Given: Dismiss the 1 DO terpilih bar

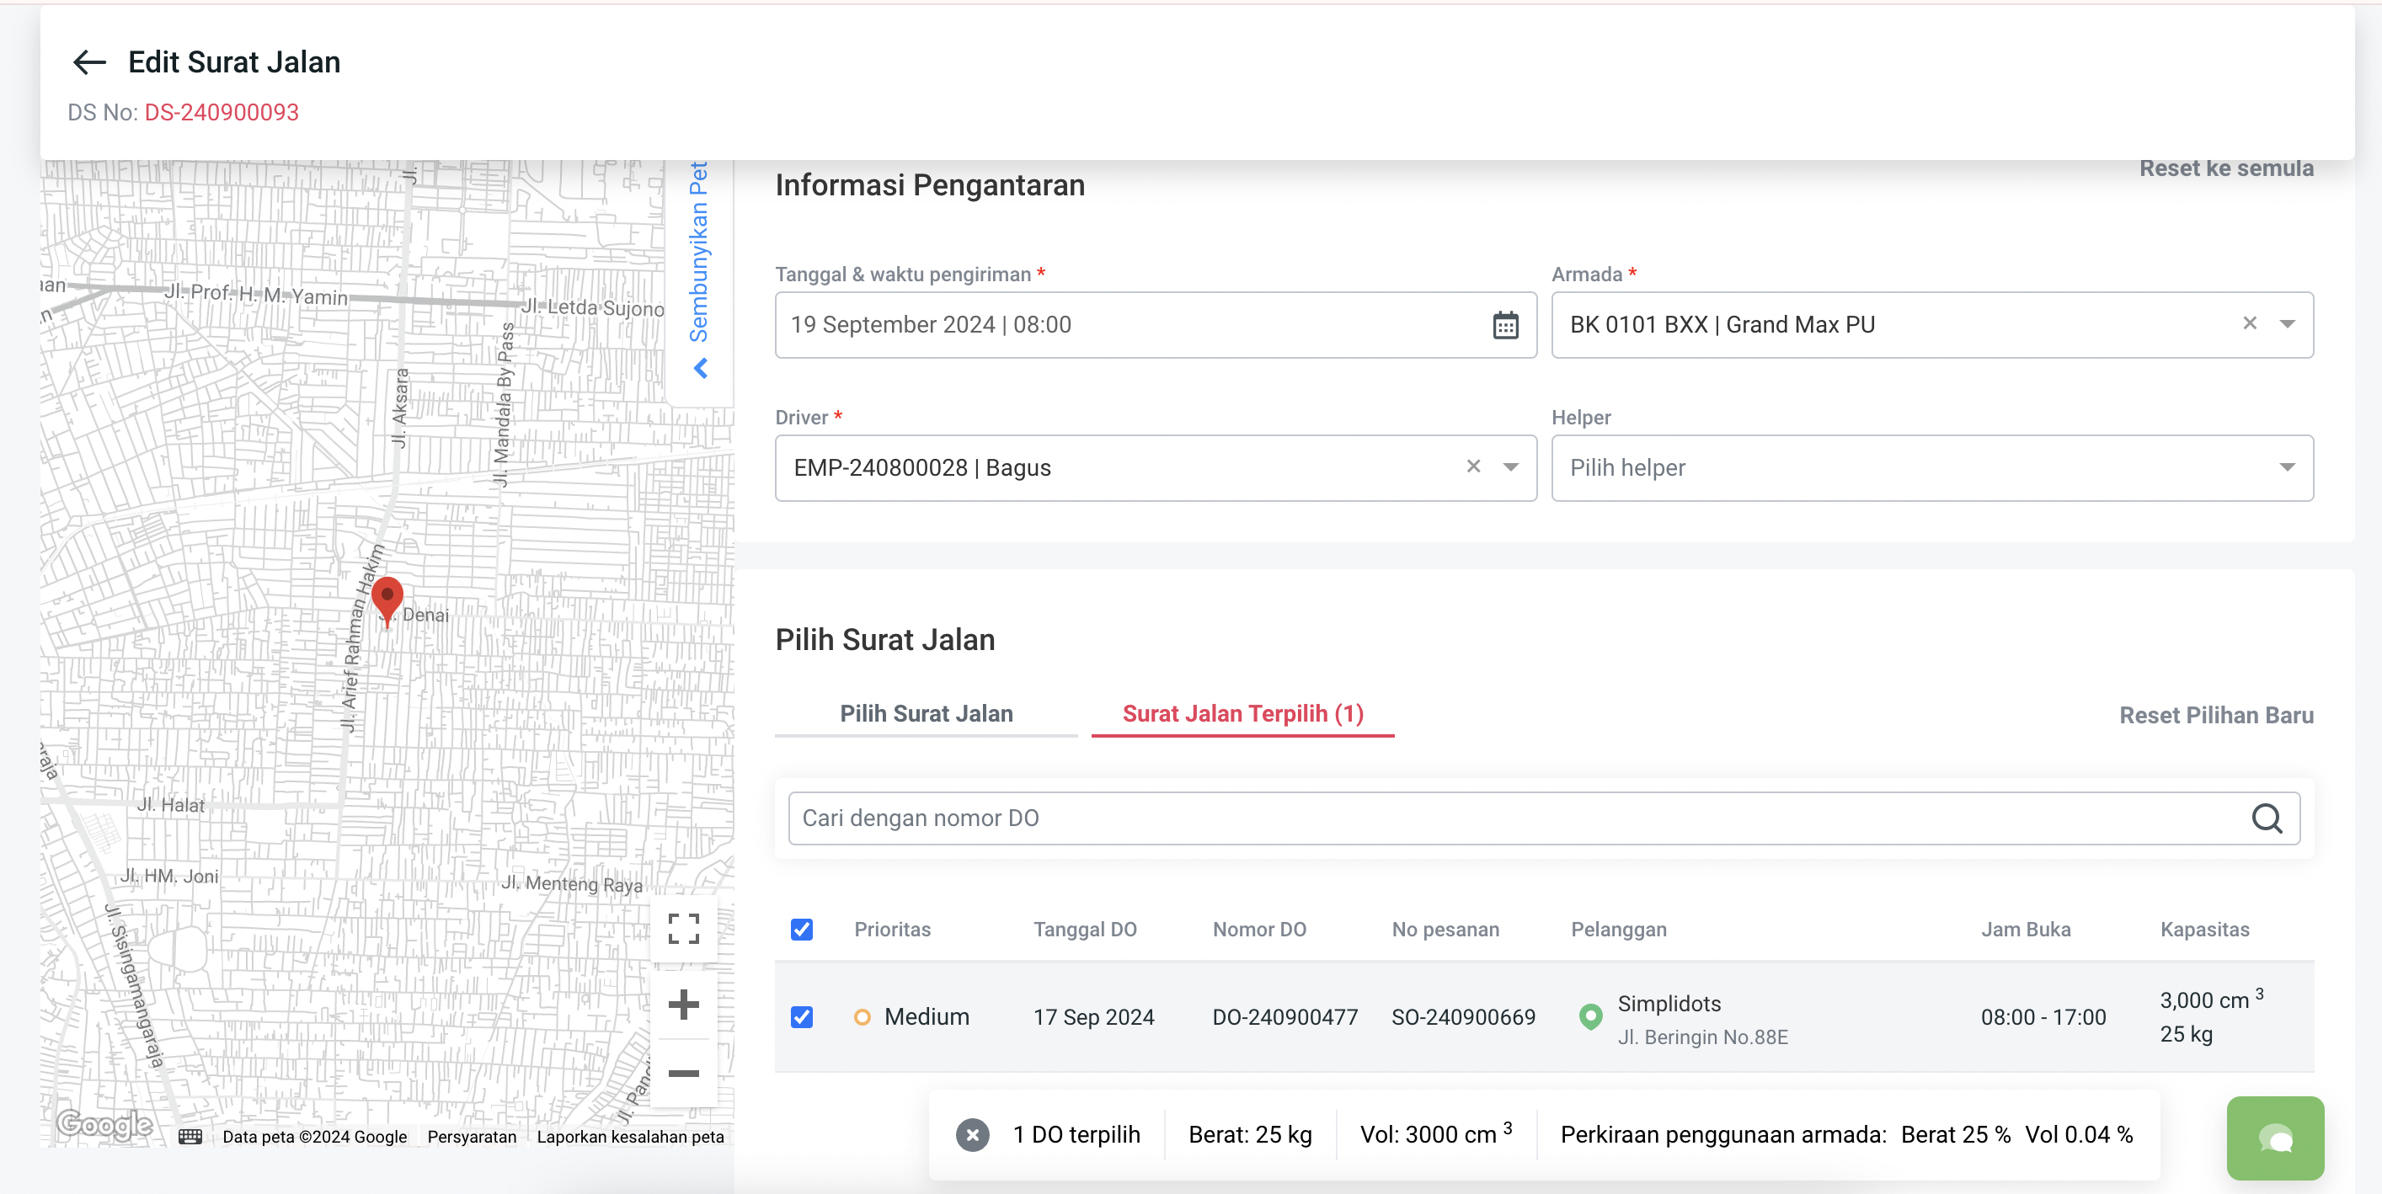Looking at the screenshot, I should [x=972, y=1134].
